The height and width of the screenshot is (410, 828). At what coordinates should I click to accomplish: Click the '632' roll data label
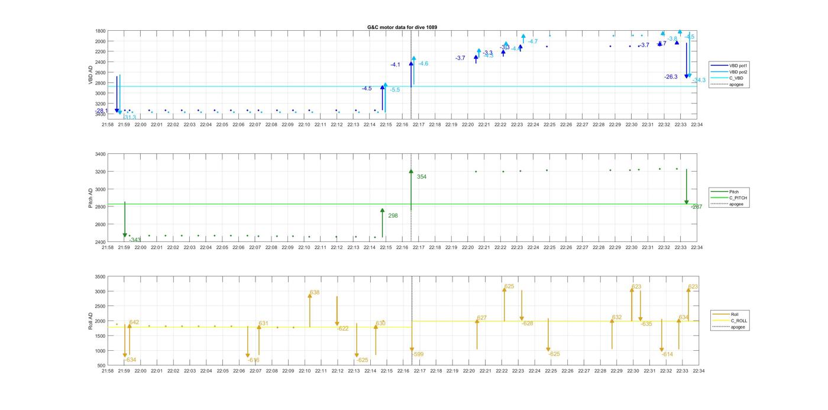(617, 317)
